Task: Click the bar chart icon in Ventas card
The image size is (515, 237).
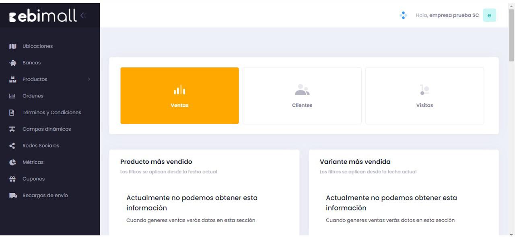Action: point(179,90)
